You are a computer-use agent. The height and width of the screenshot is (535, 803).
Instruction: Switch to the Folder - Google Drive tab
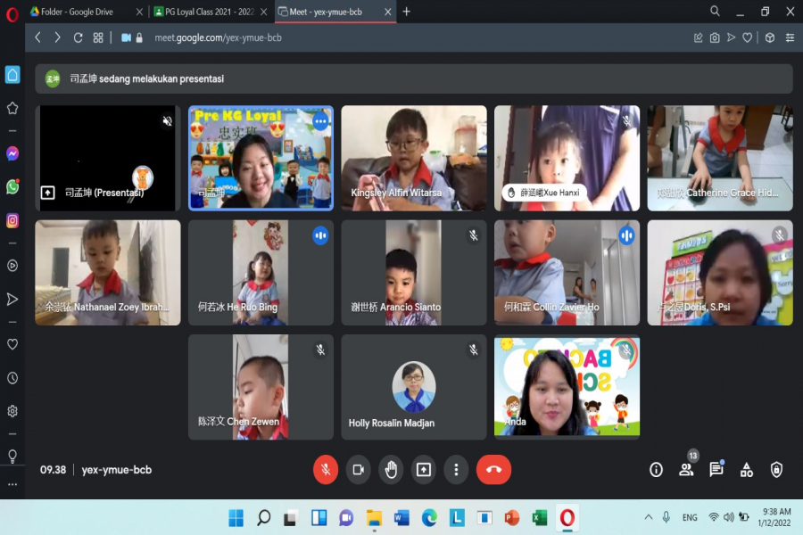(x=80, y=12)
